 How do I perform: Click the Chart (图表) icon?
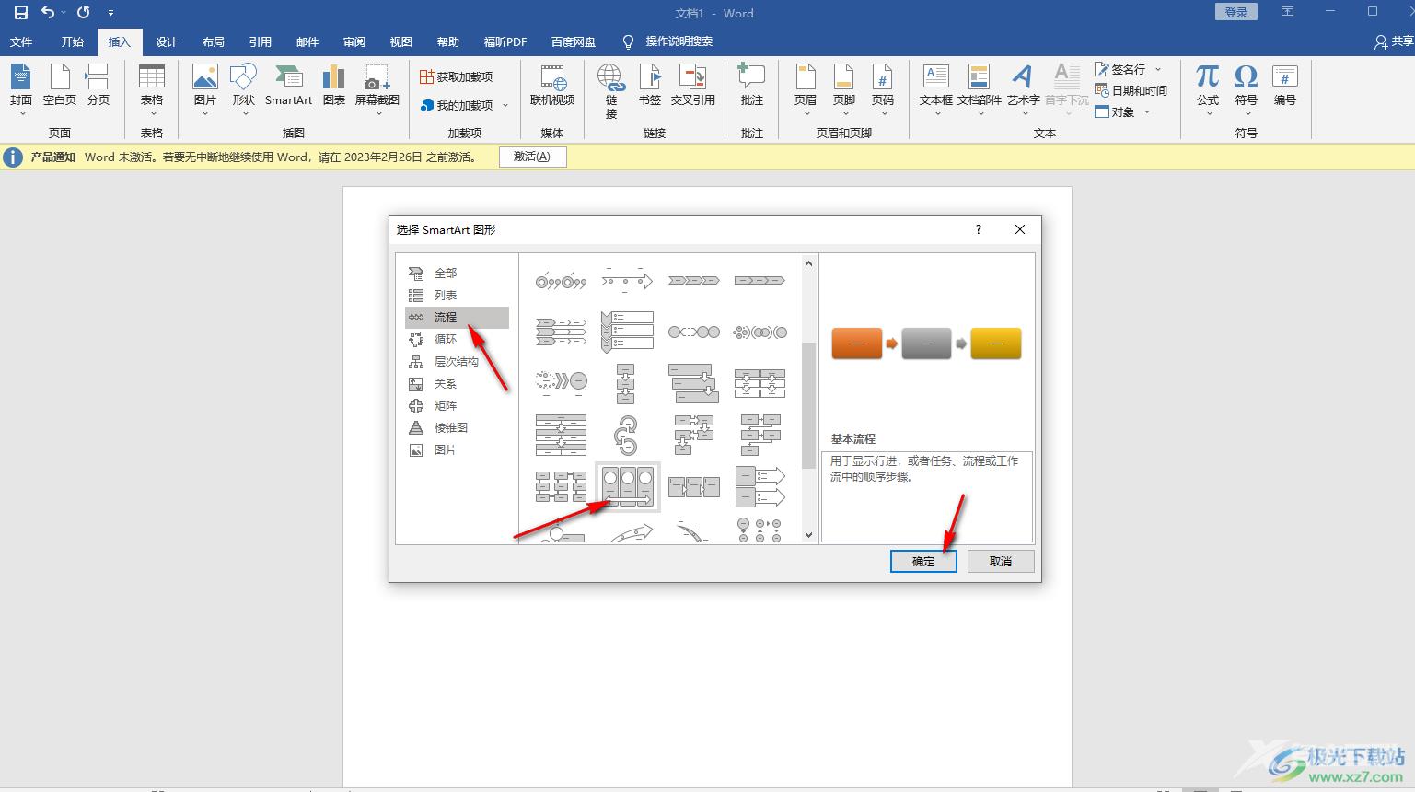click(333, 85)
